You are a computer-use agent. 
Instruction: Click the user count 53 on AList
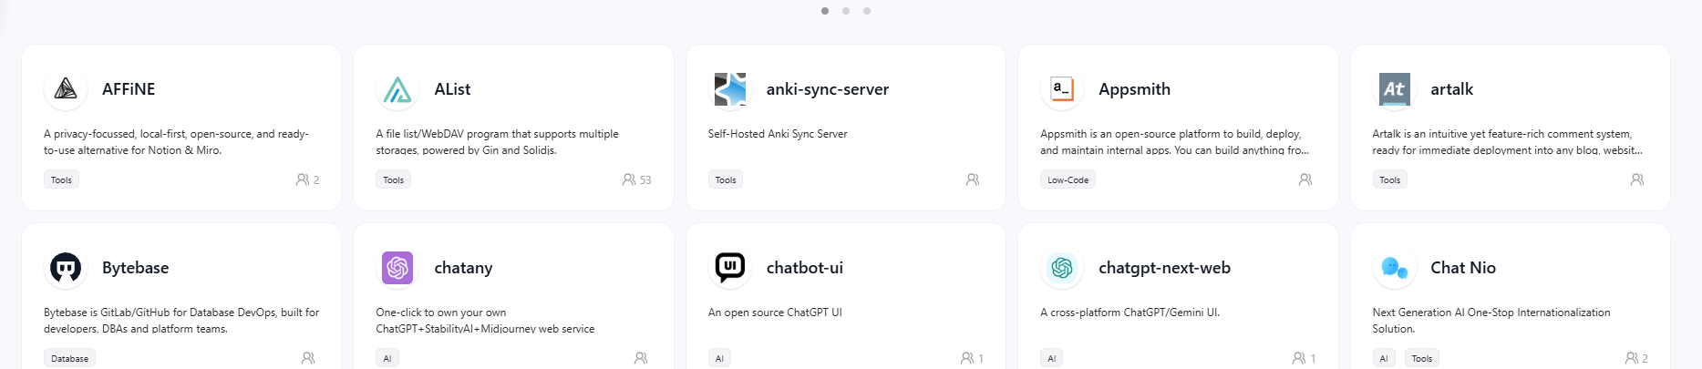click(x=645, y=180)
